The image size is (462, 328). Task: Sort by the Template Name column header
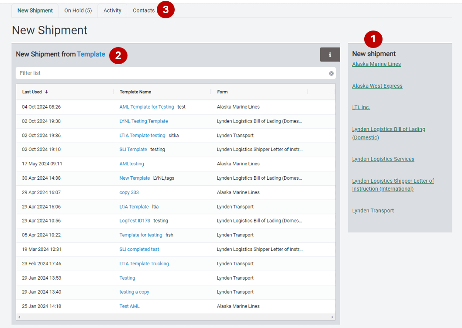[135, 92]
